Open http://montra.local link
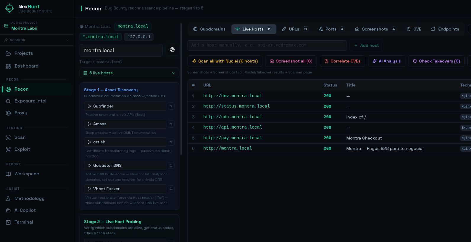This screenshot has width=471, height=242. pyautogui.click(x=228, y=148)
